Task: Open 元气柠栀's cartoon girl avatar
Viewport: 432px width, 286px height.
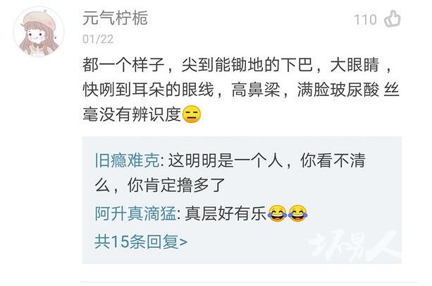Action: click(39, 32)
